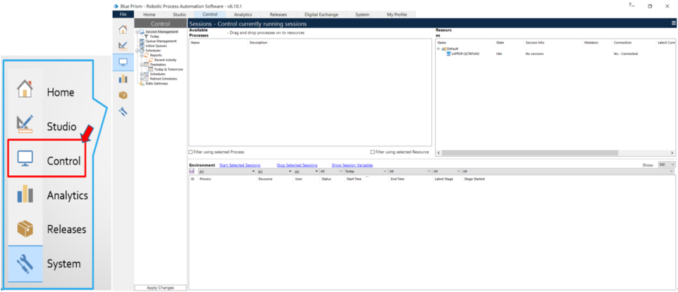Click the Session Info column header
The height and width of the screenshot is (292, 678).
click(x=535, y=43)
